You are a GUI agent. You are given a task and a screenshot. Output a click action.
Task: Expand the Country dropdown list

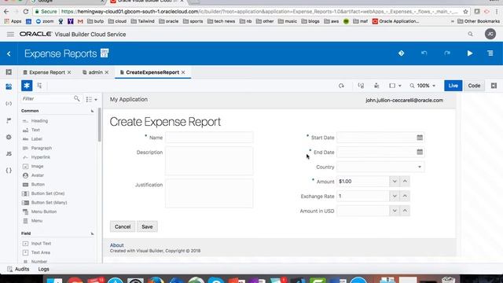click(x=419, y=167)
